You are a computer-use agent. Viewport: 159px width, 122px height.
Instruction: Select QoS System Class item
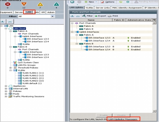pyautogui.click(x=28, y=62)
